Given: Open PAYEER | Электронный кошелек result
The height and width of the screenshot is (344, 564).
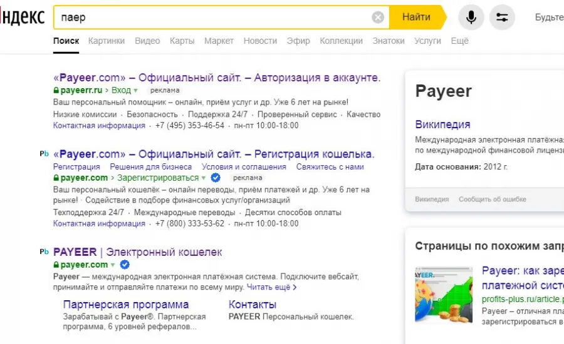Looking at the screenshot, I should tap(137, 252).
